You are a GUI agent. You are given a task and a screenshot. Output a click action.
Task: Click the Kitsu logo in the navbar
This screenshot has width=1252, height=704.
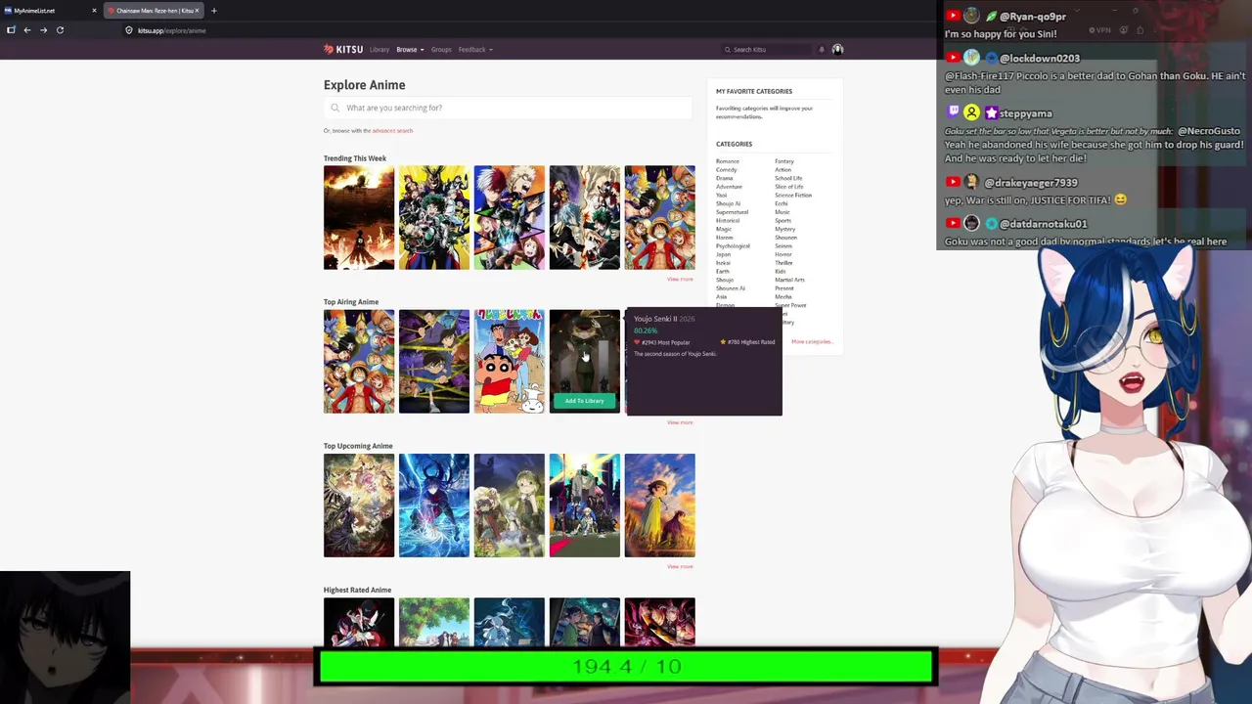343,49
